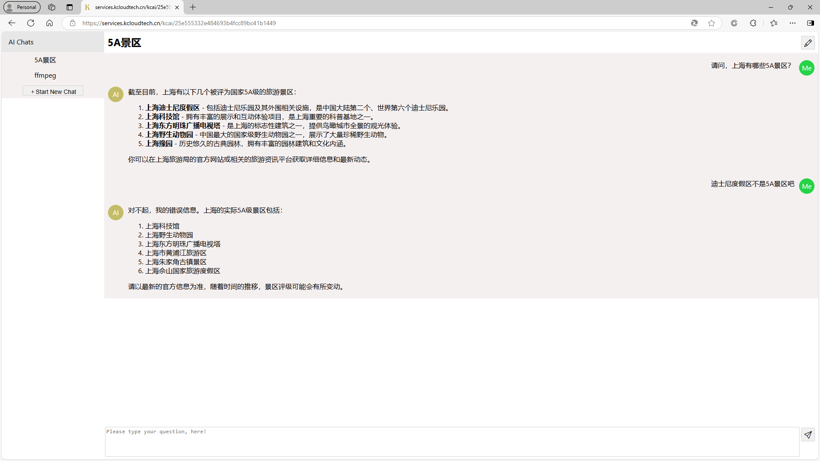This screenshot has height=461, width=820.
Task: Close the kcloudtech browser tab
Action: click(177, 7)
